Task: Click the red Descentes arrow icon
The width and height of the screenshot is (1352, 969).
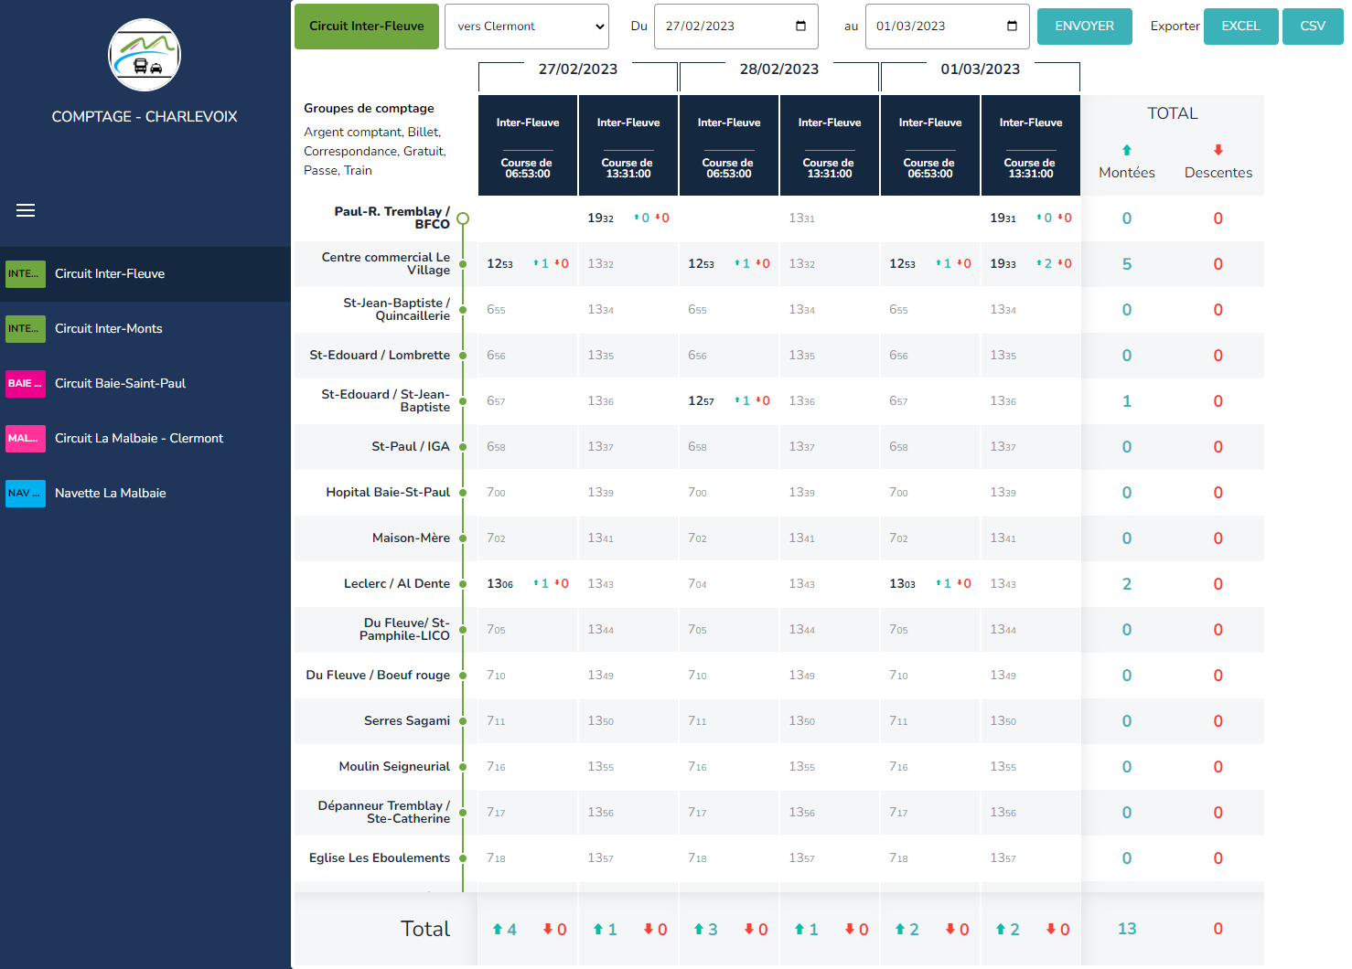Action: (x=1218, y=150)
